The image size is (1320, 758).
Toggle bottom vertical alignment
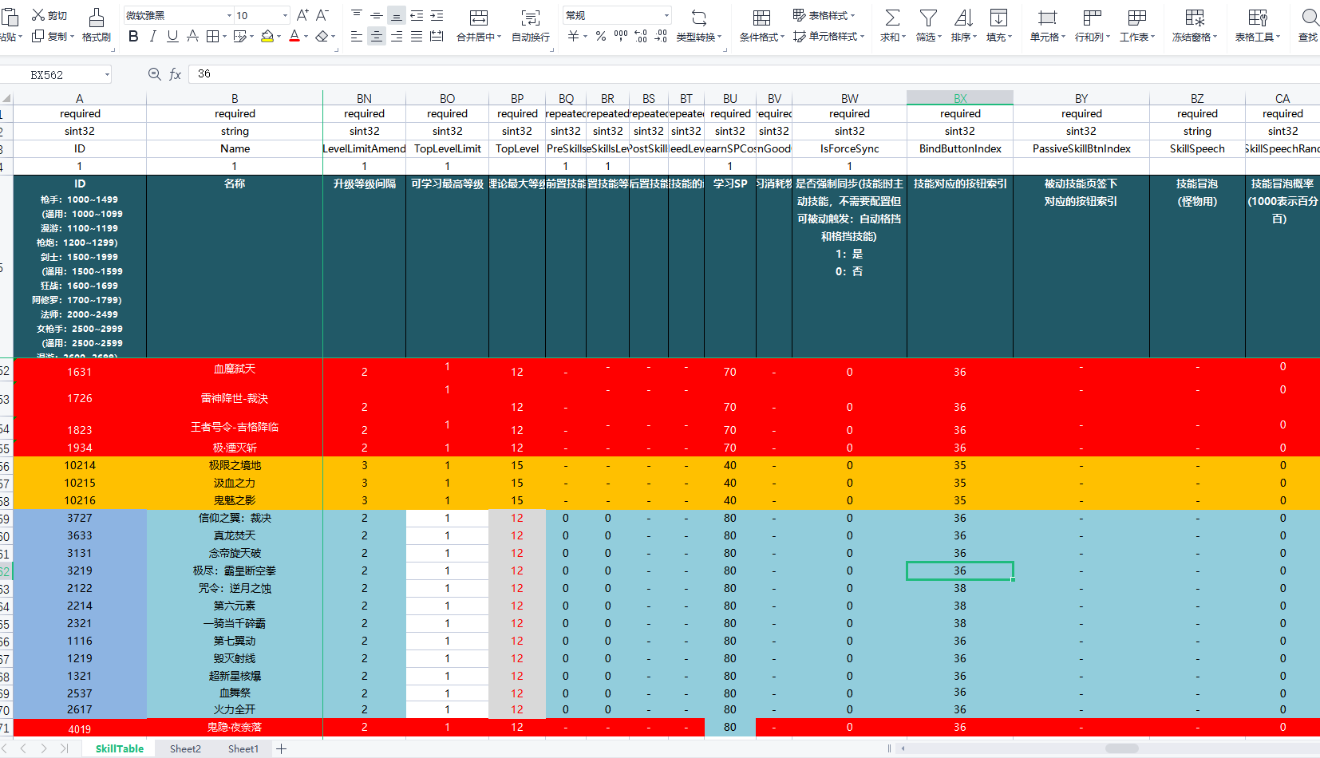click(x=397, y=15)
